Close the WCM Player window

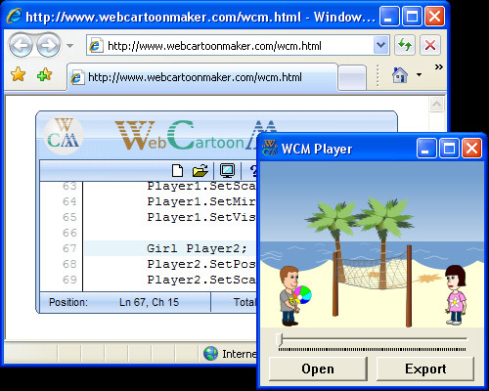click(471, 149)
